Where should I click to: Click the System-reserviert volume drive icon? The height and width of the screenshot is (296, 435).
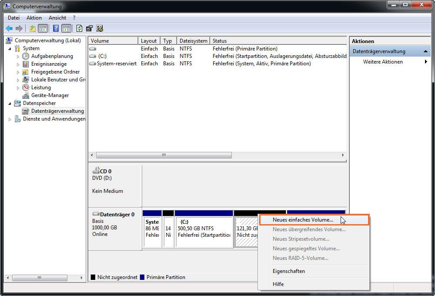(x=93, y=64)
